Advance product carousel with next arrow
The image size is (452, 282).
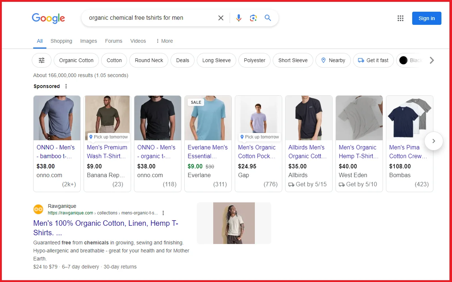click(434, 141)
